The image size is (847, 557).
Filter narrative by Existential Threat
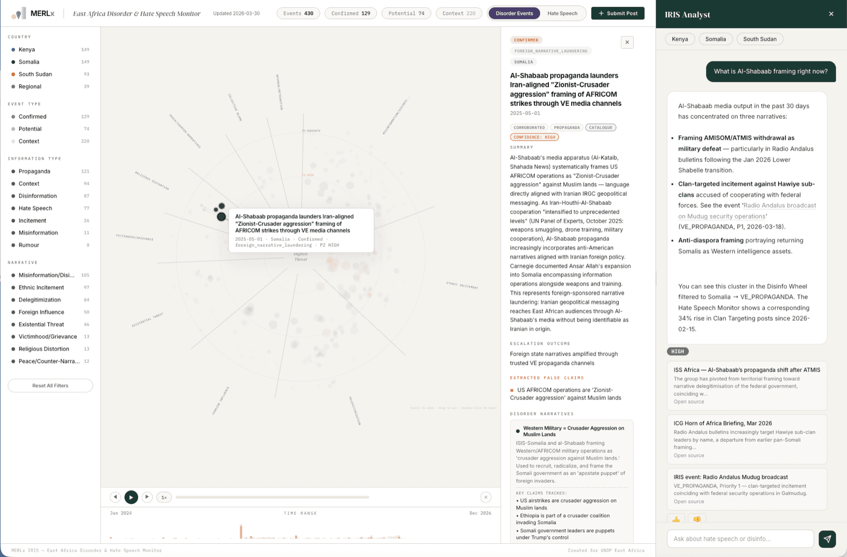pos(50,325)
